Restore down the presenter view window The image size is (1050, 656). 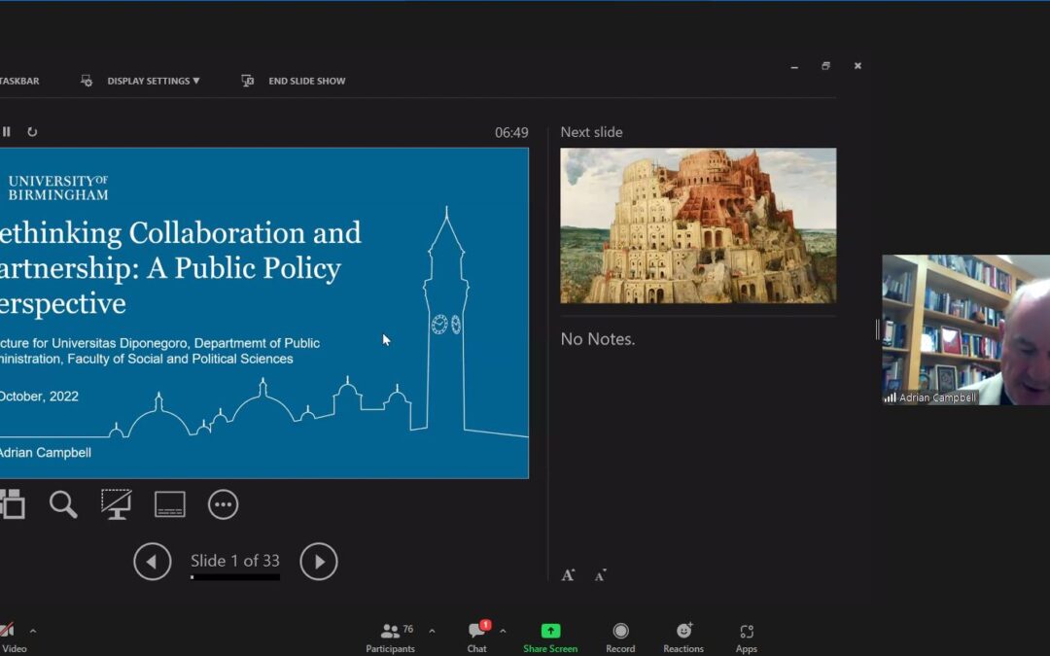[825, 66]
